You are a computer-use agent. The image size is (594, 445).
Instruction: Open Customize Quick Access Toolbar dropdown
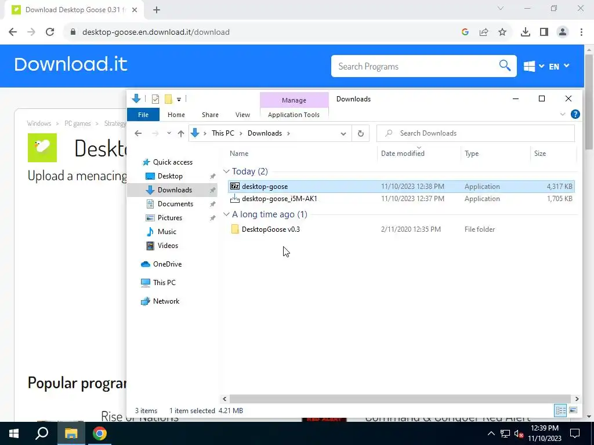coord(179,100)
